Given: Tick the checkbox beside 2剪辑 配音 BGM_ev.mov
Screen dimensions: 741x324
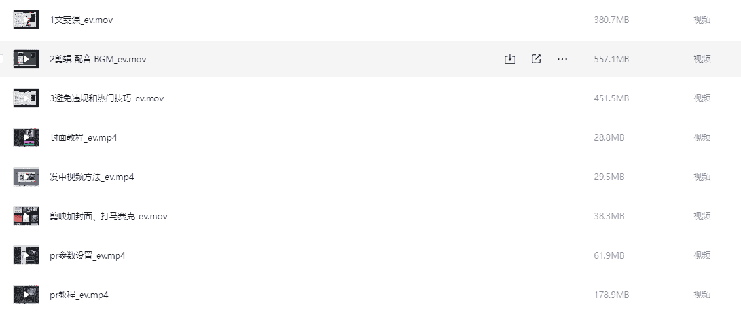Looking at the screenshot, I should pyautogui.click(x=1, y=59).
